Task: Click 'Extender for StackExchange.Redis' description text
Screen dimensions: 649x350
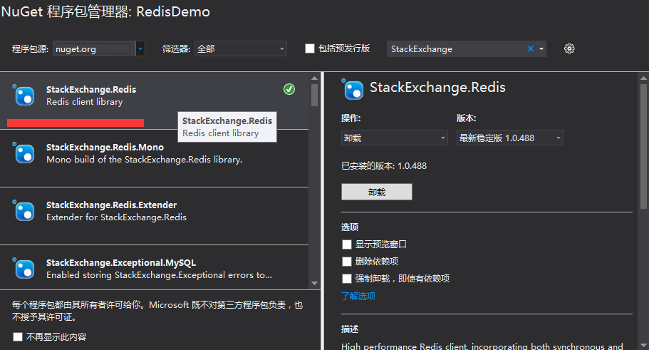Action: click(x=116, y=217)
